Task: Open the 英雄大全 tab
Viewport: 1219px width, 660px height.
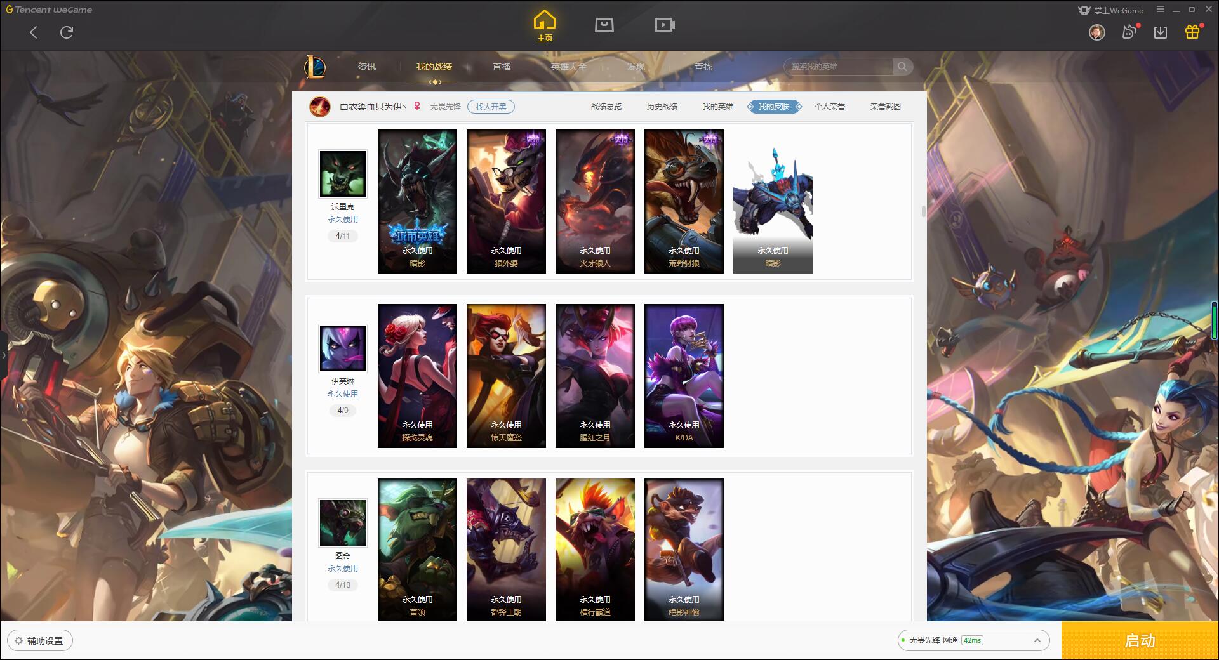Action: tap(569, 67)
